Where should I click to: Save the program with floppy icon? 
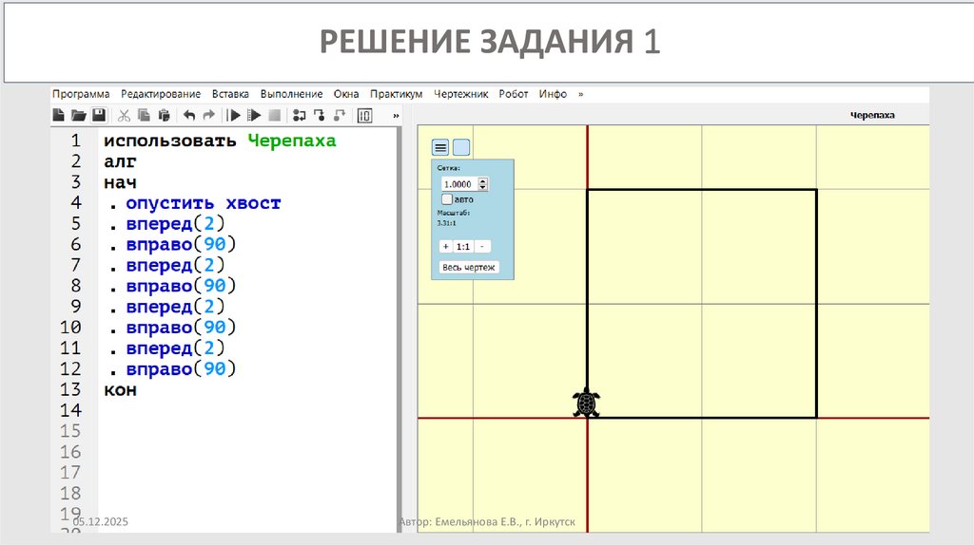pyautogui.click(x=99, y=115)
